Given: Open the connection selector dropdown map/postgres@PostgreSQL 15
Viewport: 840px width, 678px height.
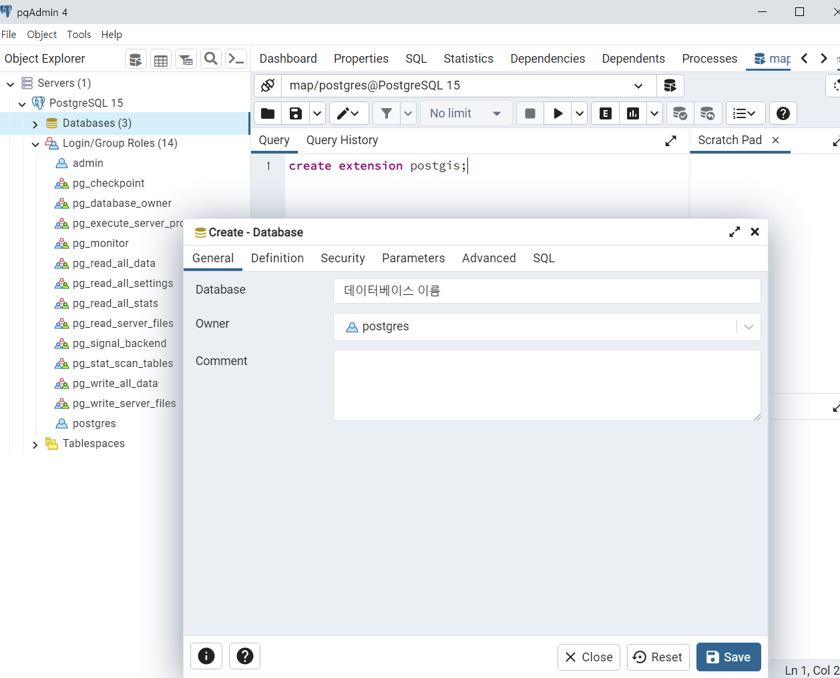Looking at the screenshot, I should point(469,85).
